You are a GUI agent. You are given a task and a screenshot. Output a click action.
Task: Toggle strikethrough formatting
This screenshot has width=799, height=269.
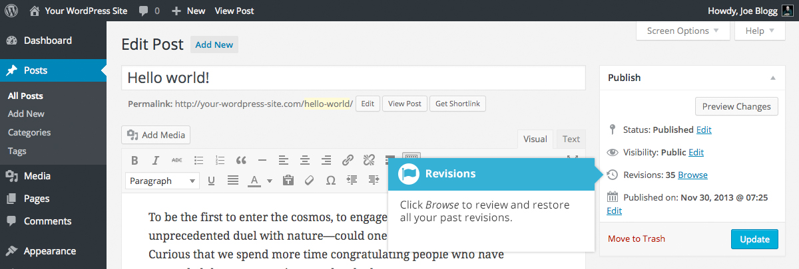(177, 160)
